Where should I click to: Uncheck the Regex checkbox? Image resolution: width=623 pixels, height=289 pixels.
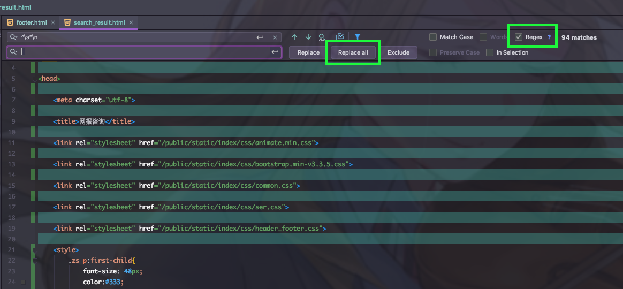point(519,37)
